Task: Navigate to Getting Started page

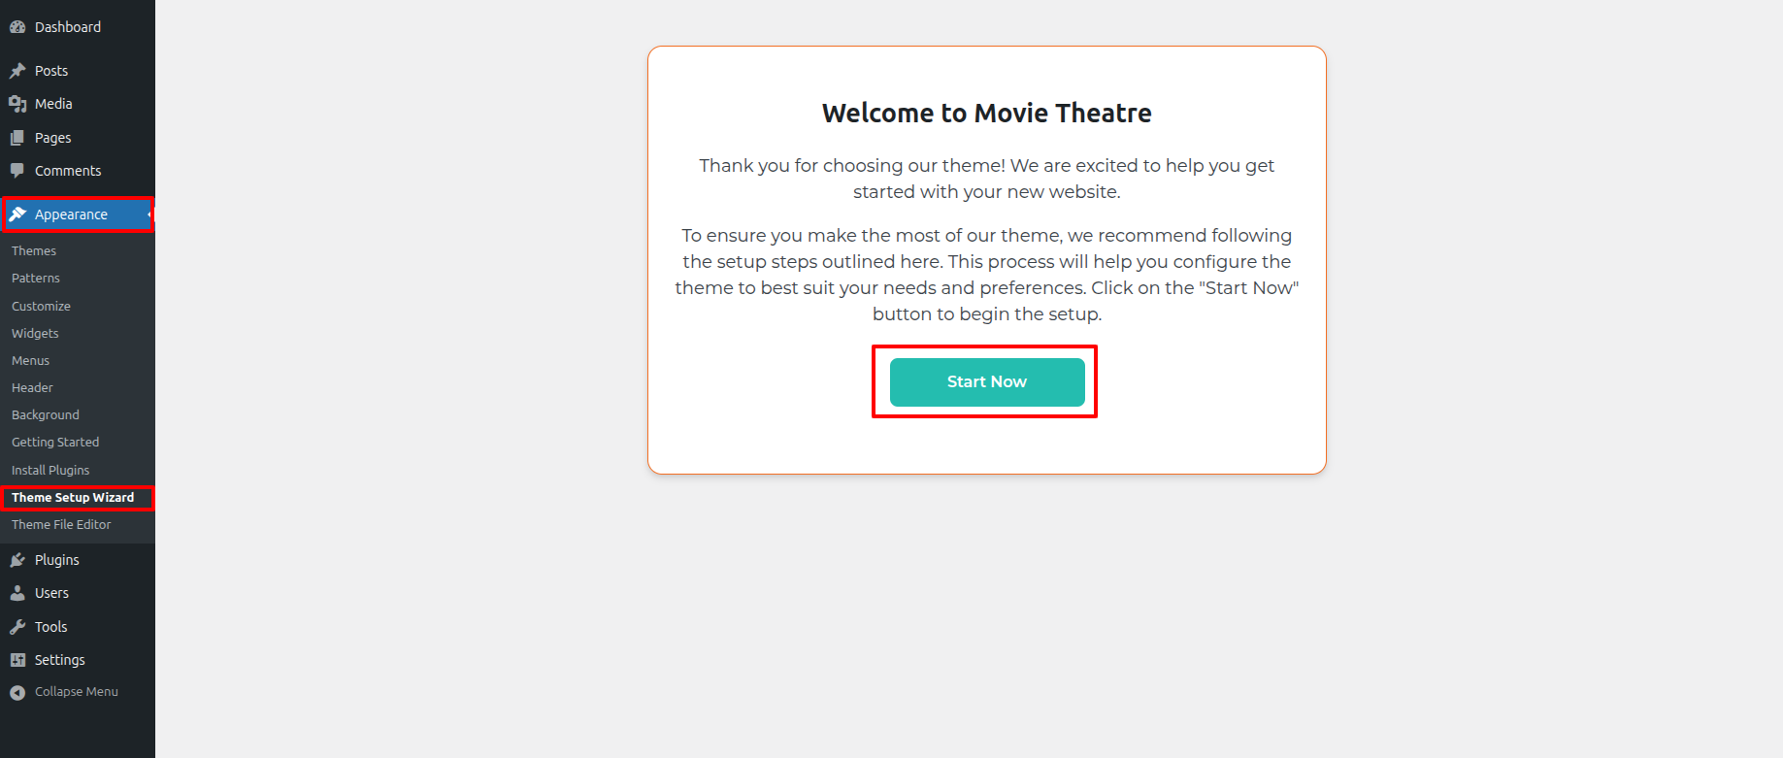Action: (x=55, y=442)
